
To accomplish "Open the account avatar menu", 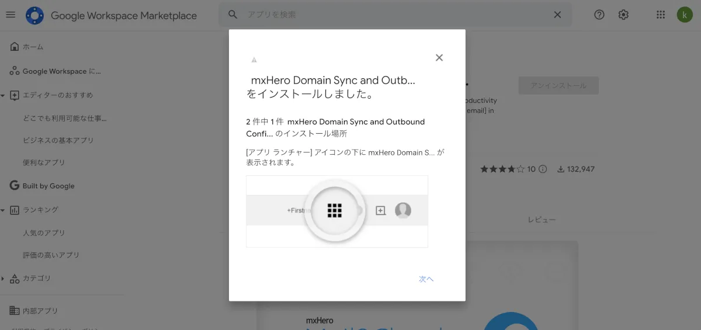I will coord(685,15).
